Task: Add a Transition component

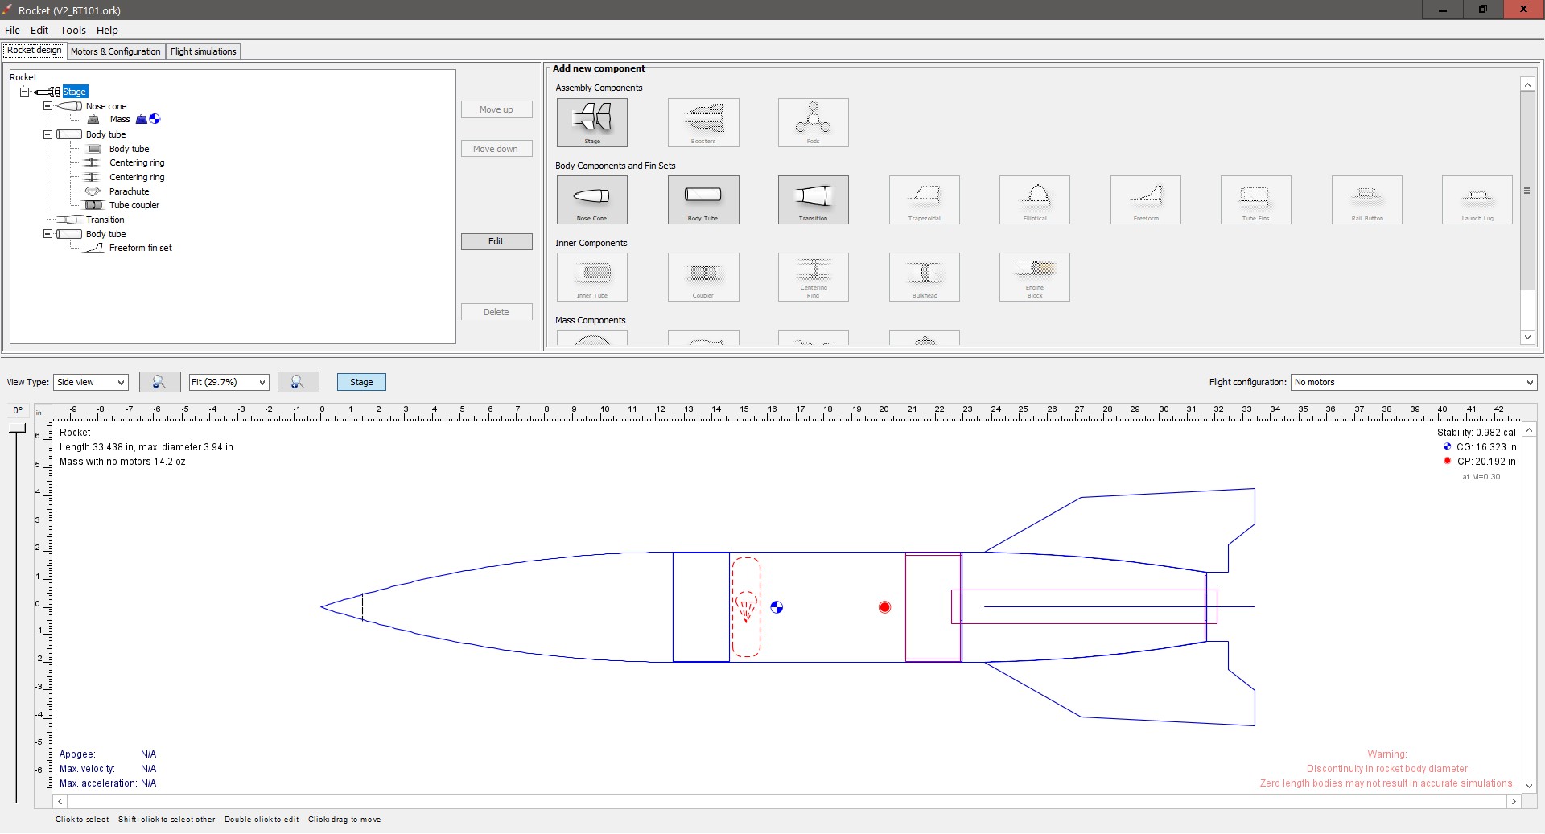Action: (x=813, y=199)
